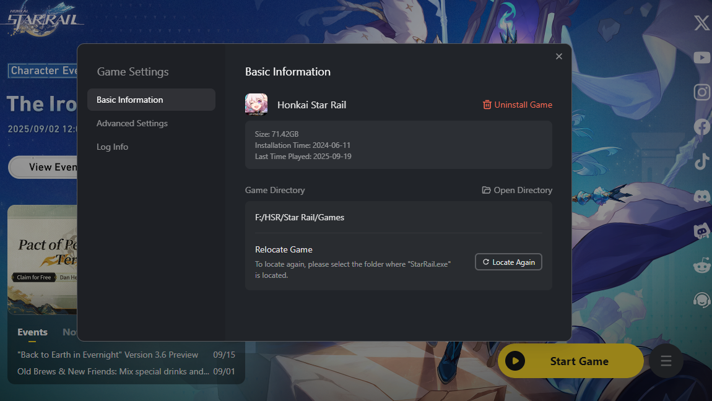Click the Last Time Played: 2025-09-19 text
Image resolution: width=712 pixels, height=401 pixels.
pos(303,157)
